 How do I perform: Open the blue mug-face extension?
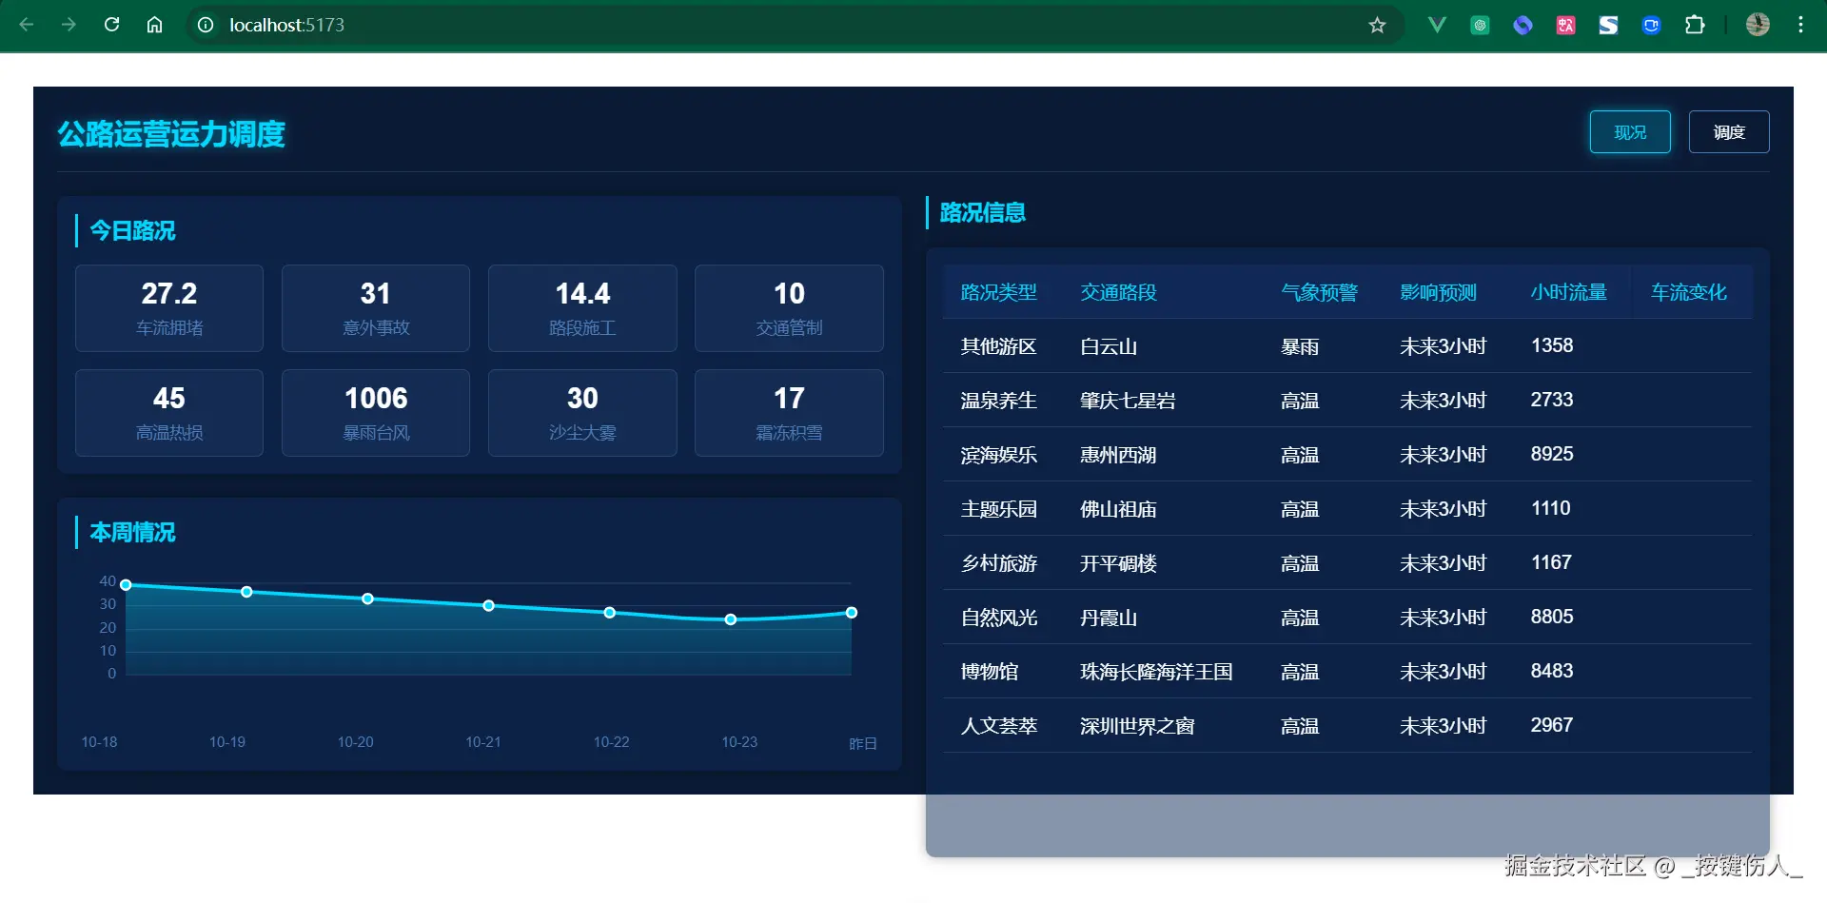(x=1651, y=26)
